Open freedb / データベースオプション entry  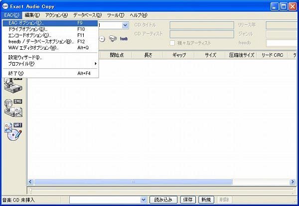pyautogui.click(x=50, y=41)
